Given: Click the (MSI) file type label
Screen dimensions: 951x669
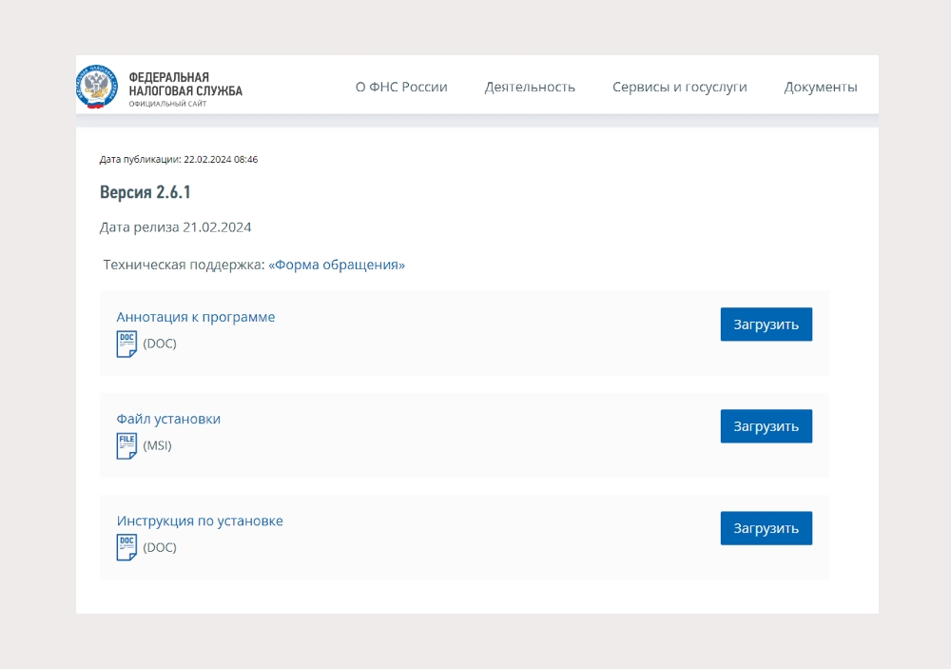Looking at the screenshot, I should (x=157, y=445).
